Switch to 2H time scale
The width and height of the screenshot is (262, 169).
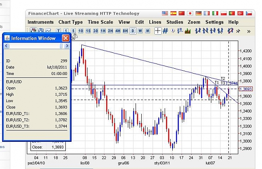(x=110, y=31)
